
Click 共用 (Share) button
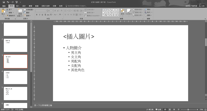pos(202,6)
